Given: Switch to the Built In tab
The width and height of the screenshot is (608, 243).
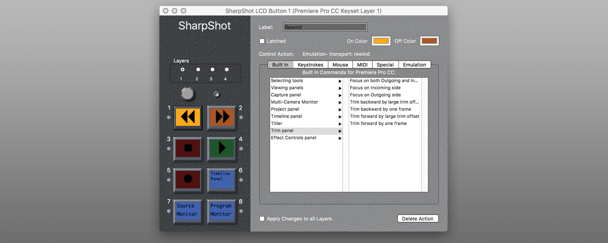Looking at the screenshot, I should 280,65.
